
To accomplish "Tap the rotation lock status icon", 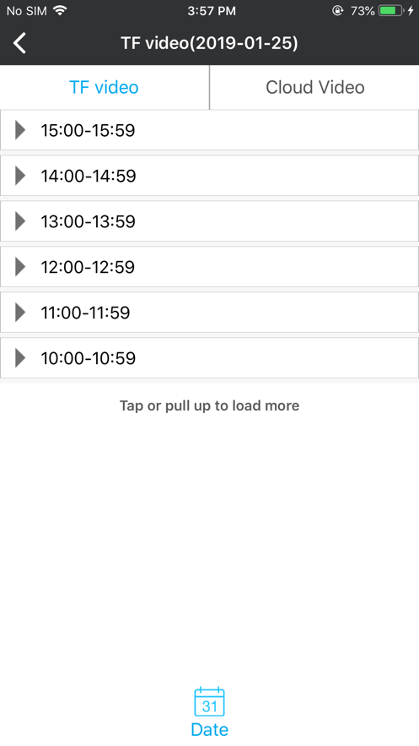I will (x=337, y=10).
